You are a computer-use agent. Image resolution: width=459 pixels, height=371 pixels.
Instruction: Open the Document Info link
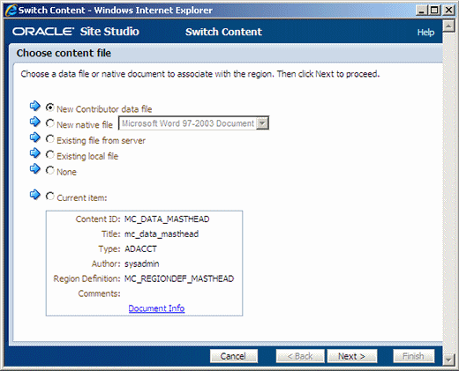[x=156, y=308]
